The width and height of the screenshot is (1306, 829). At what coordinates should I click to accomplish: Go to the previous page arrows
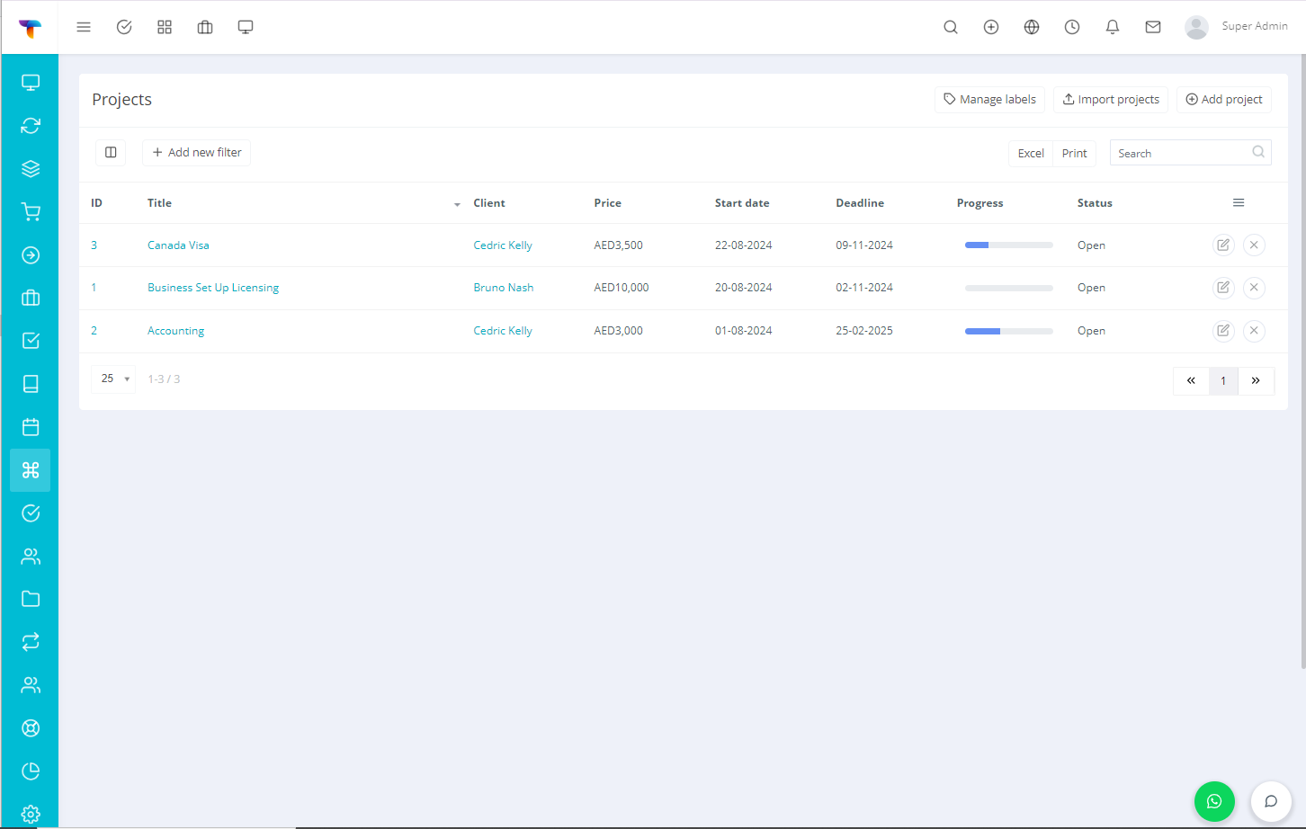coord(1191,381)
